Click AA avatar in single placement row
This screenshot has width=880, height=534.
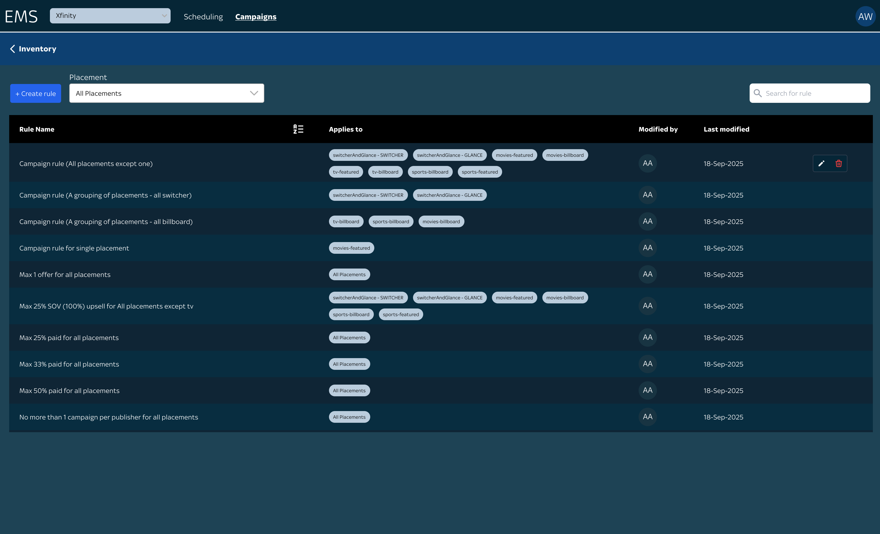[648, 248]
